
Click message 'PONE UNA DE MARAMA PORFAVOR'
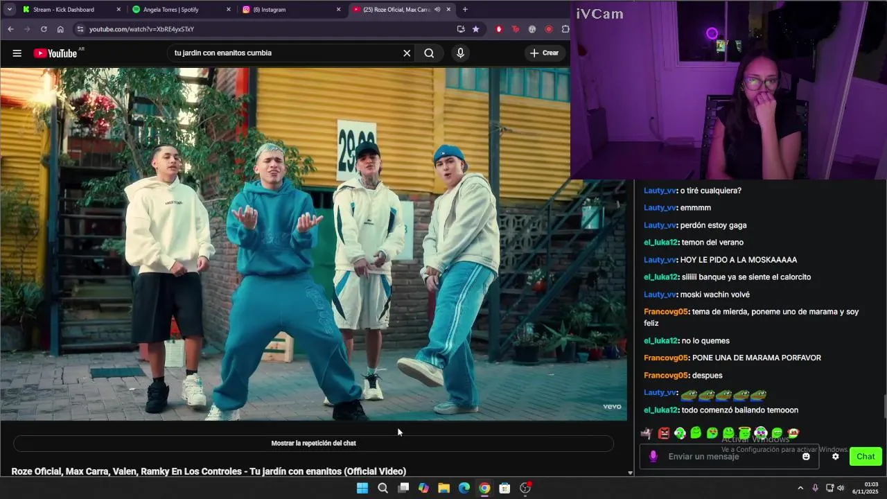[757, 358]
